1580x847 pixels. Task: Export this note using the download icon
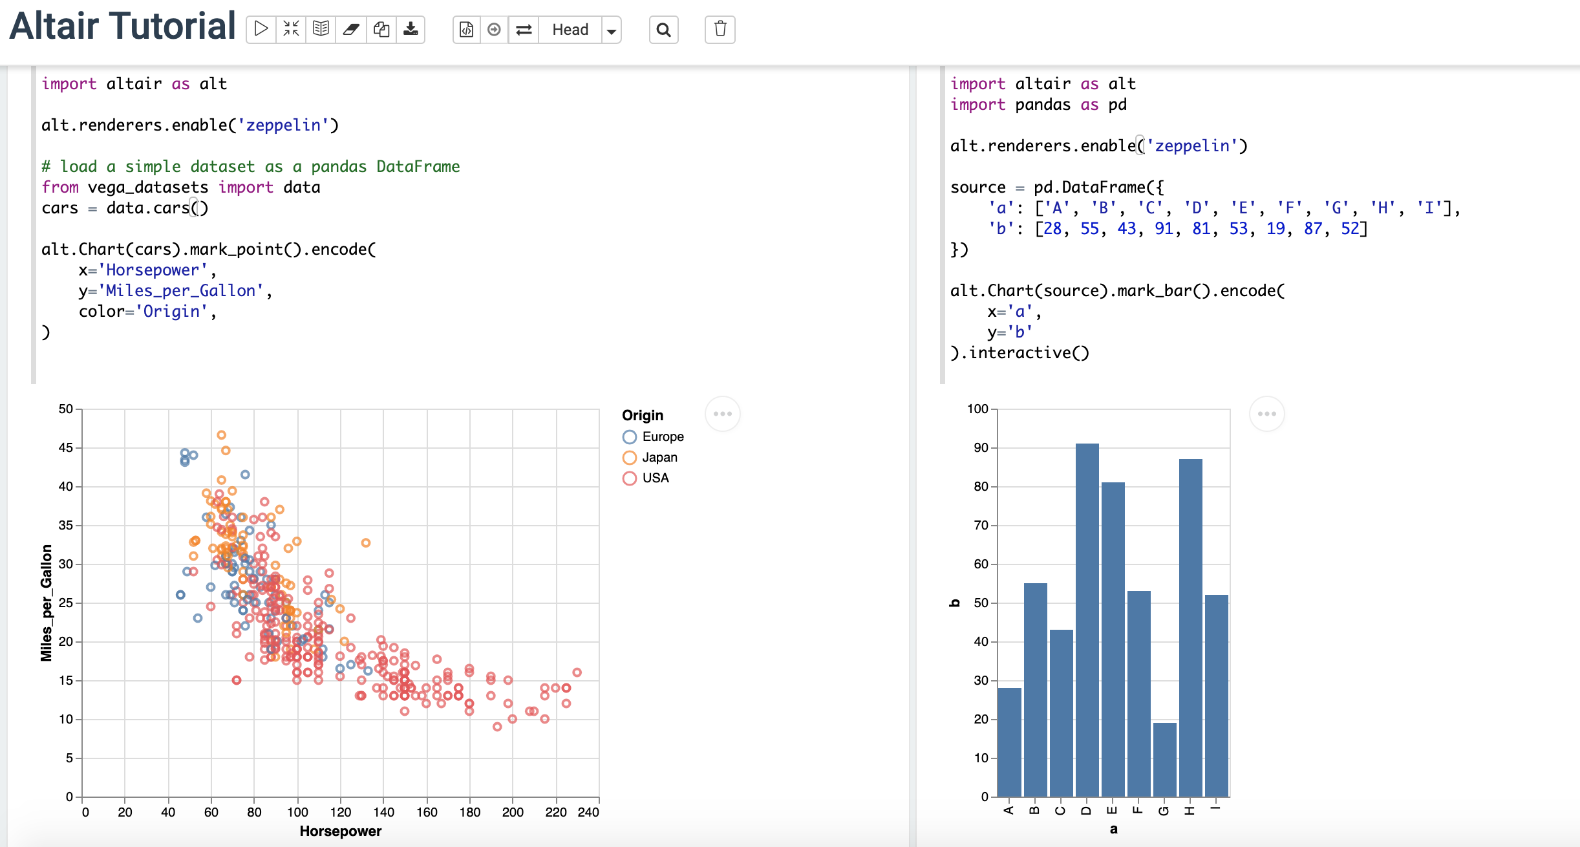[x=411, y=29]
